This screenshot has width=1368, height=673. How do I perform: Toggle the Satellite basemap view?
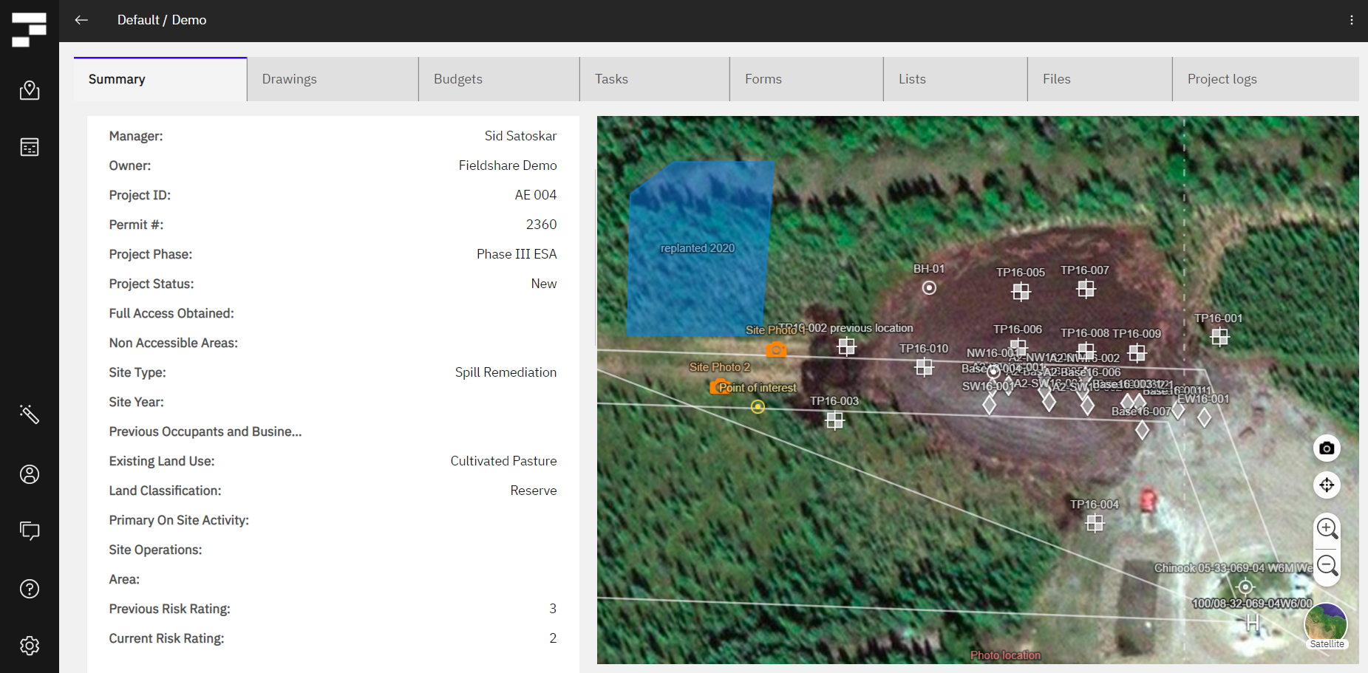pyautogui.click(x=1326, y=624)
